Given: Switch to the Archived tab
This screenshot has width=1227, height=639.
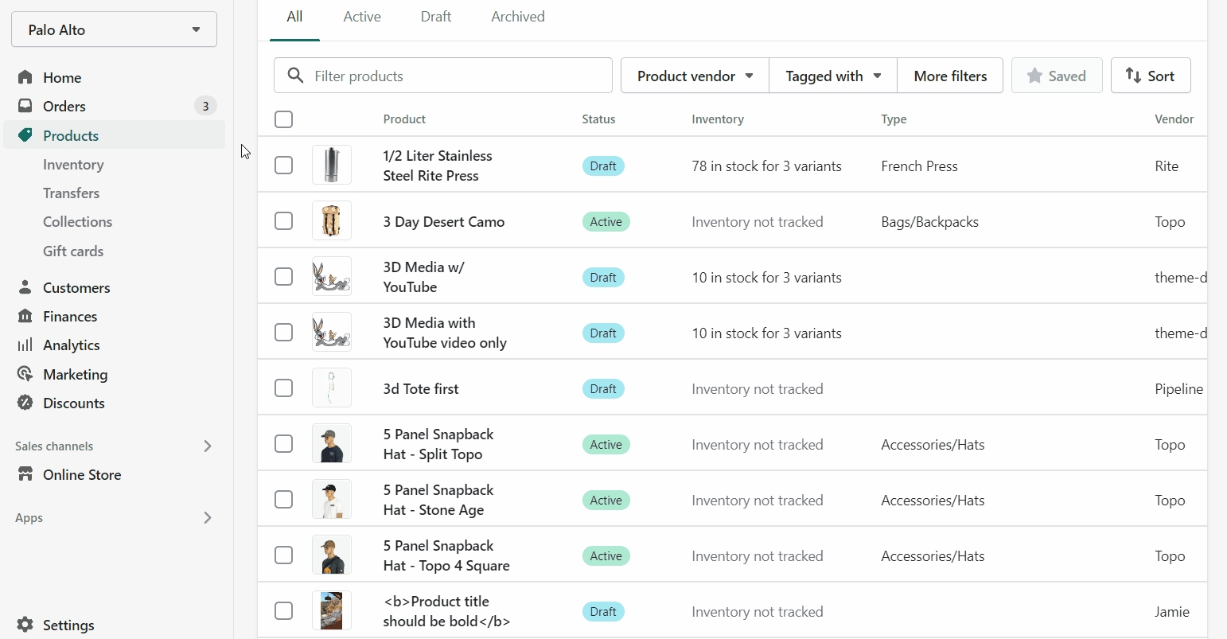Looking at the screenshot, I should [518, 17].
